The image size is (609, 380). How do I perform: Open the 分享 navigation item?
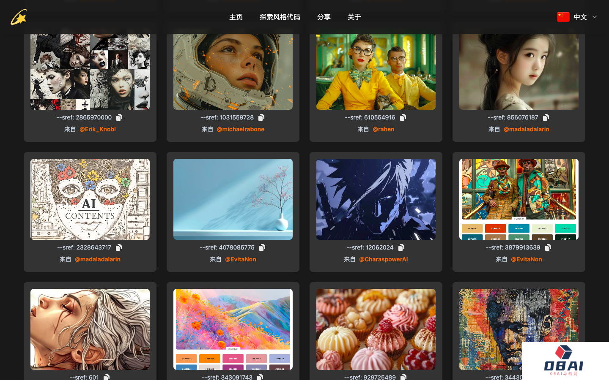point(324,17)
